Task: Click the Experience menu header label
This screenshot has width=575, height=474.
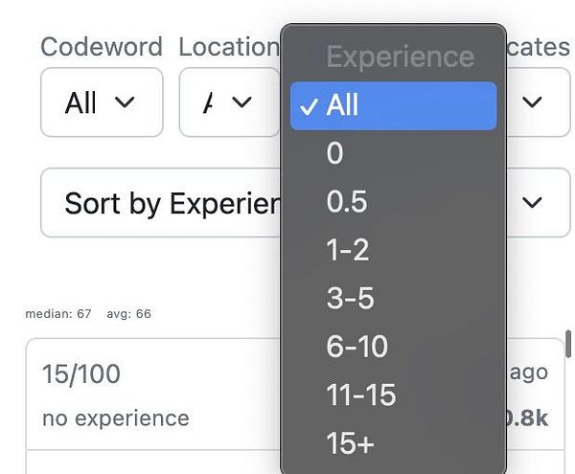Action: click(x=401, y=56)
